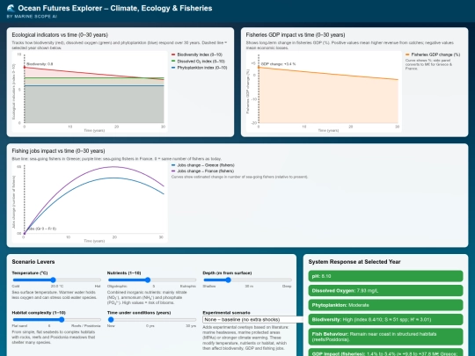
Task: Click the Fisheries GDP impact chart title
Action: [296, 35]
